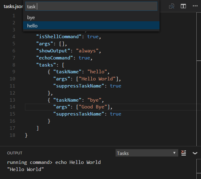Clear the output using the clear icon
201x179 pixels.
pyautogui.click(x=184, y=153)
